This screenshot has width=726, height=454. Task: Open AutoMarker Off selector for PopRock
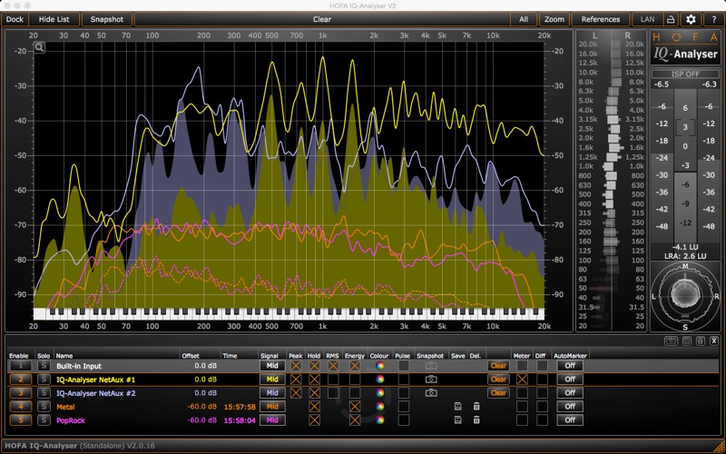tap(570, 420)
